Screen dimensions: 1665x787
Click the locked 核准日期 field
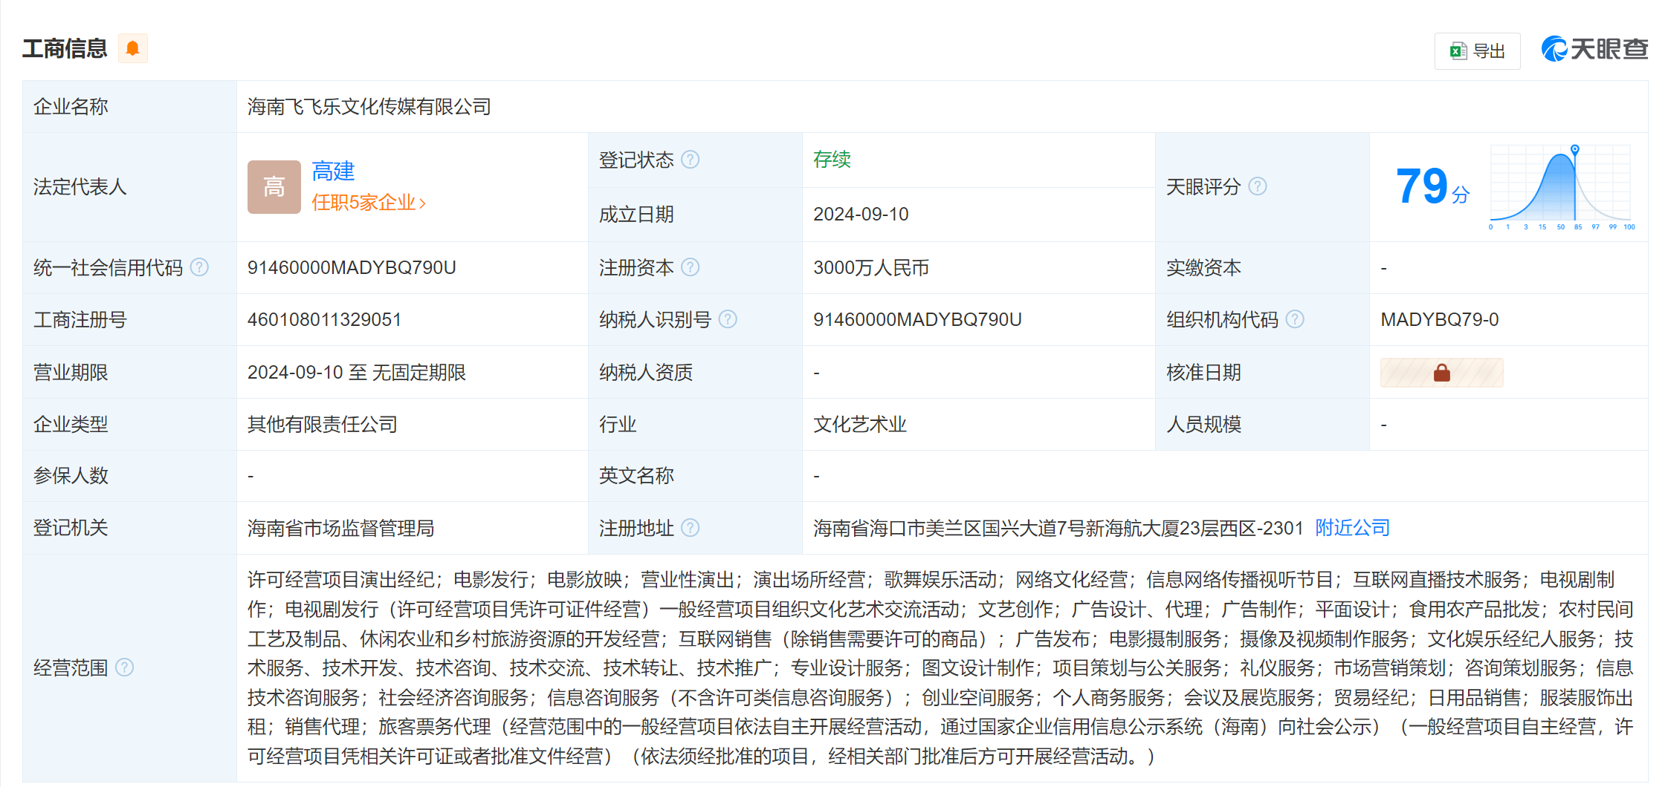tap(1441, 373)
